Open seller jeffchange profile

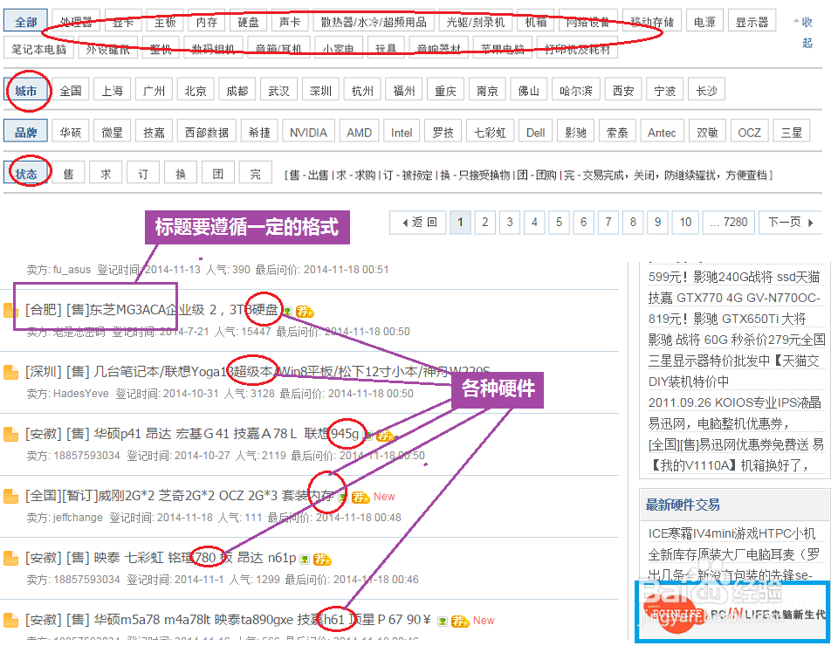pyautogui.click(x=78, y=517)
